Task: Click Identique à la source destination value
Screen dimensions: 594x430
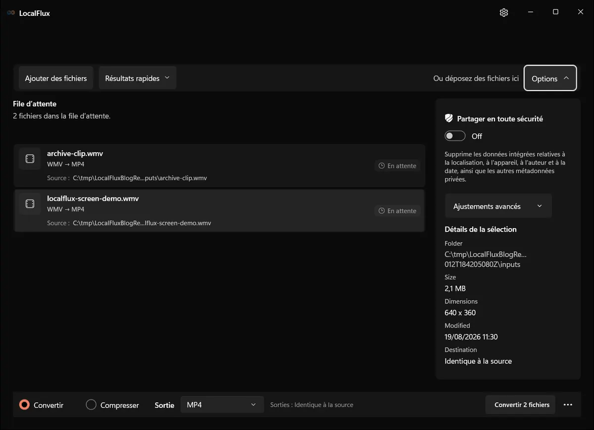Action: (478, 361)
